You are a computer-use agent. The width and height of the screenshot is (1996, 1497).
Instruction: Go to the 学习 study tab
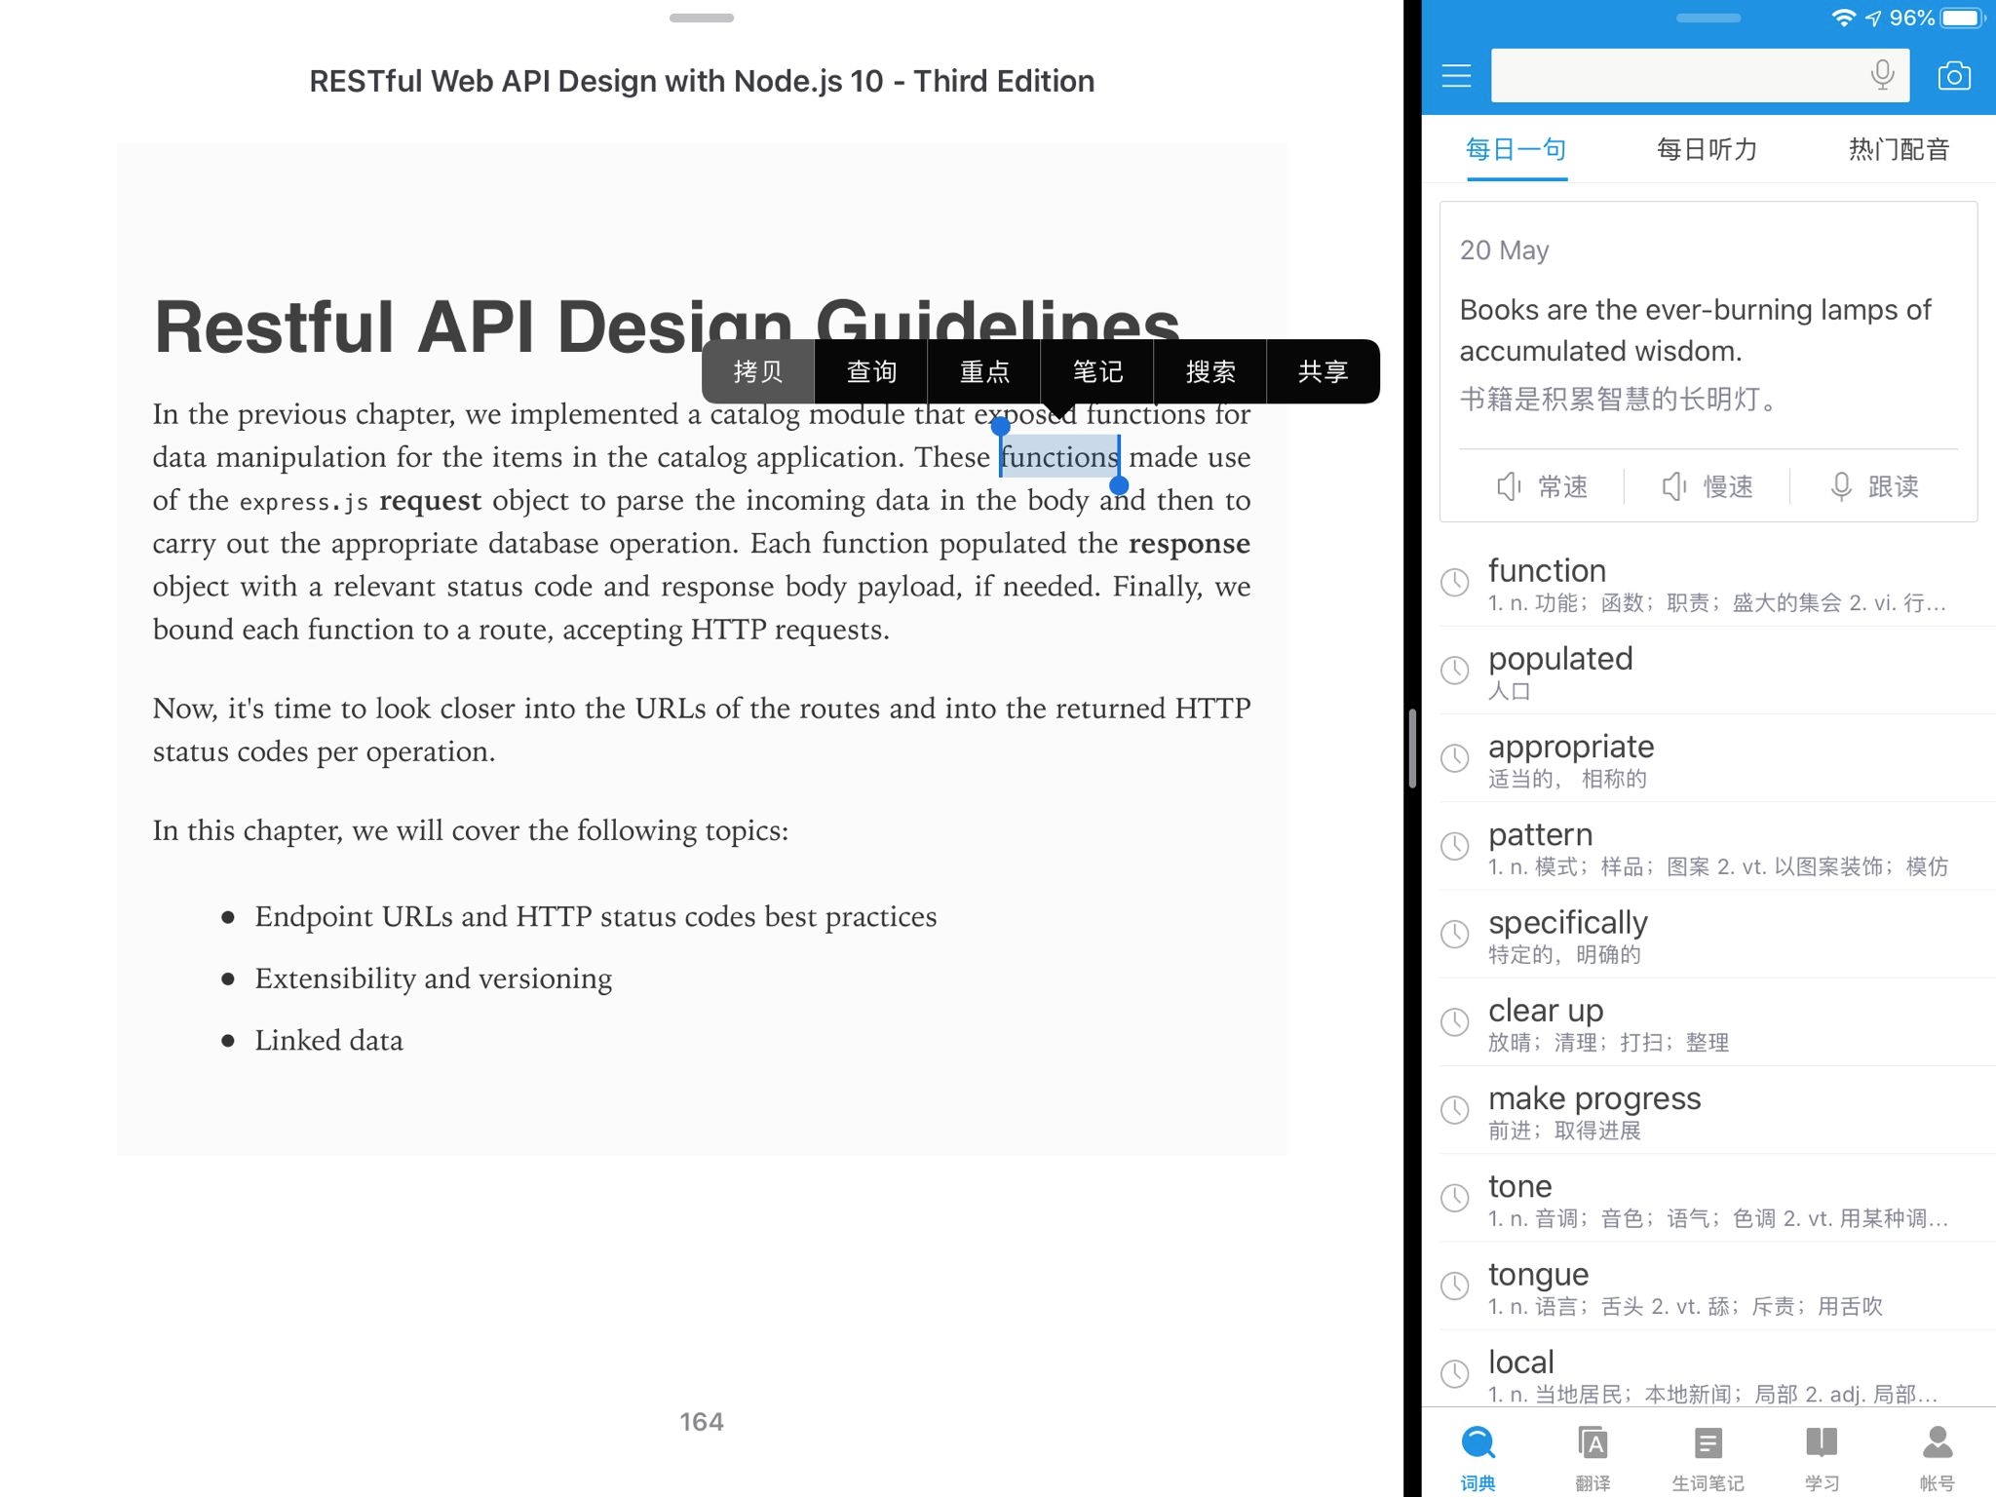pos(1821,1455)
